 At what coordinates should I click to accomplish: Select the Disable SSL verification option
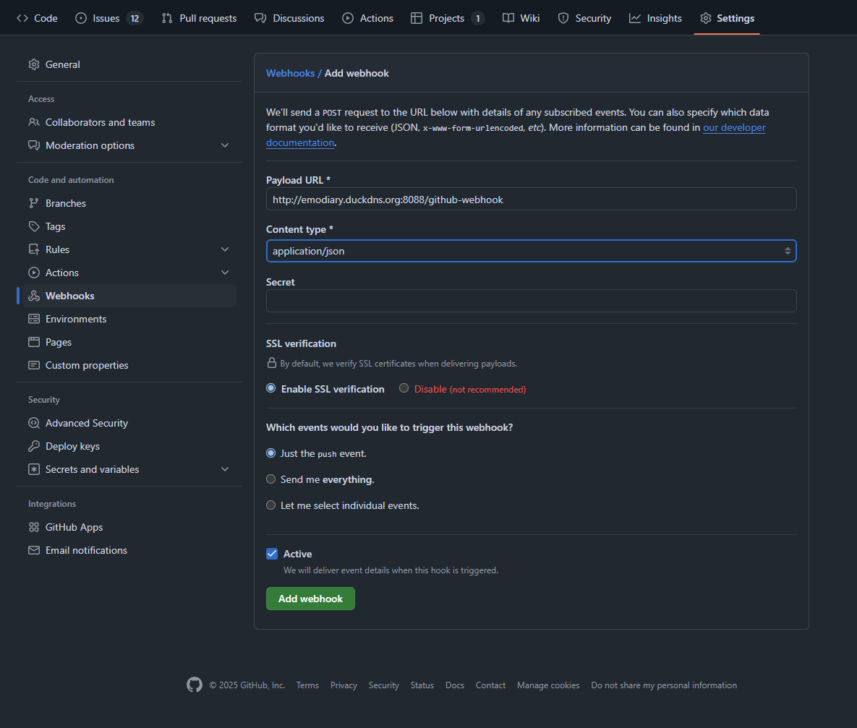point(404,388)
